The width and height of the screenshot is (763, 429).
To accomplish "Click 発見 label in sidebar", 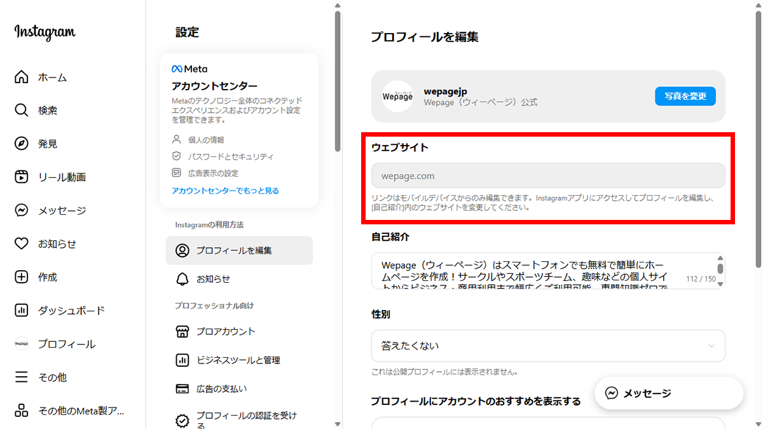I will point(48,144).
